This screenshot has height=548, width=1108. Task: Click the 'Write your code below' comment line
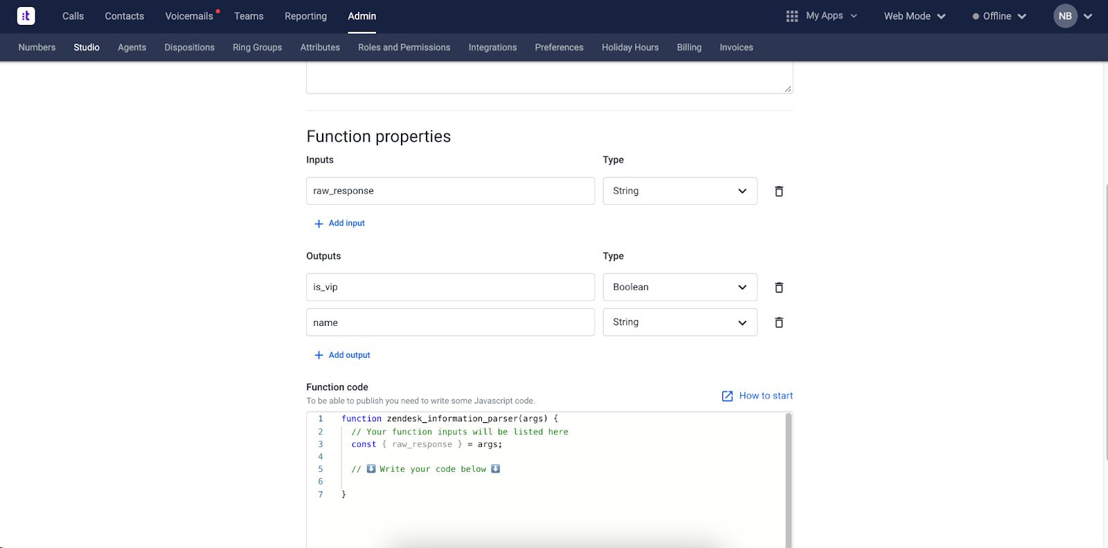[425, 469]
